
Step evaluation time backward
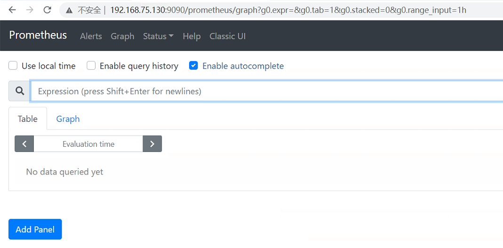coord(24,144)
